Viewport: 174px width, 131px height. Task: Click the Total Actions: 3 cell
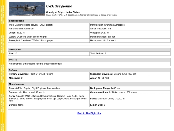(130, 54)
